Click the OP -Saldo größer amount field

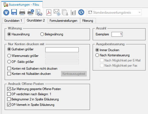(62, 62)
